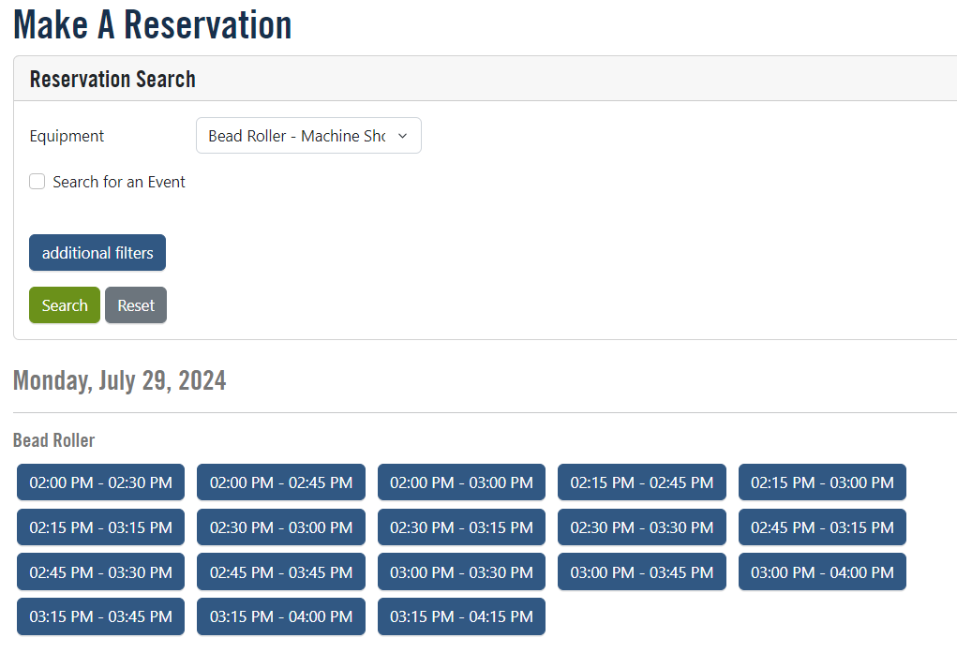The width and height of the screenshot is (957, 653).
Task: Click the Reservation Search panel title
Action: click(x=112, y=80)
